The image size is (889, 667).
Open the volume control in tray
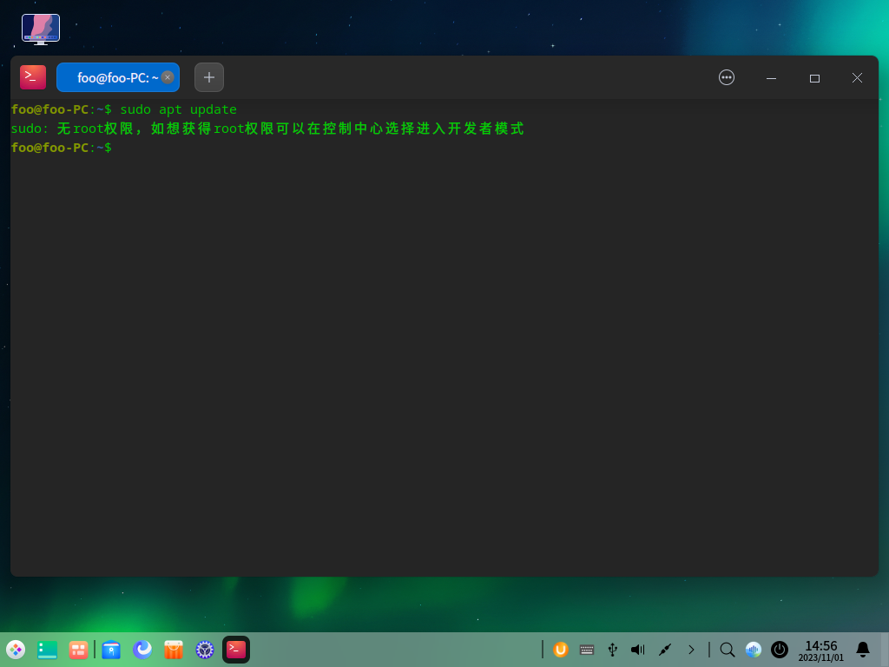[638, 649]
